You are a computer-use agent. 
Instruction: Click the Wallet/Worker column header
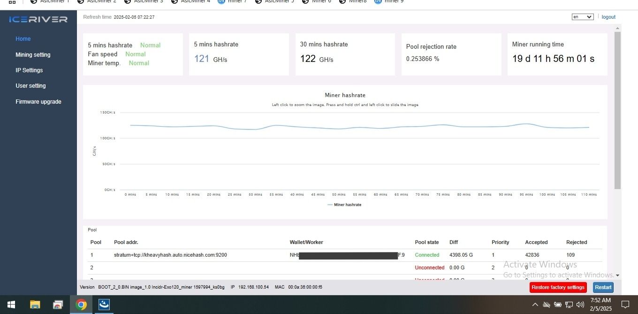(x=306, y=242)
